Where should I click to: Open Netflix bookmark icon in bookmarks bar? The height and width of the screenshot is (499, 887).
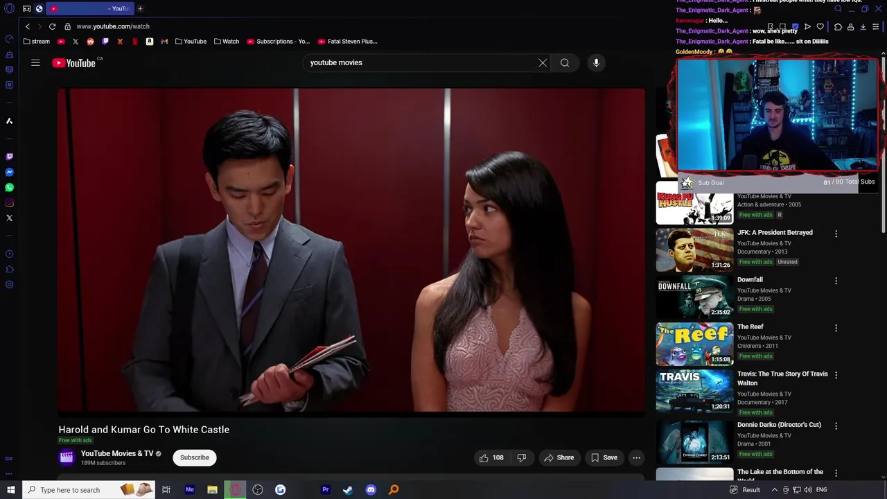tap(134, 42)
